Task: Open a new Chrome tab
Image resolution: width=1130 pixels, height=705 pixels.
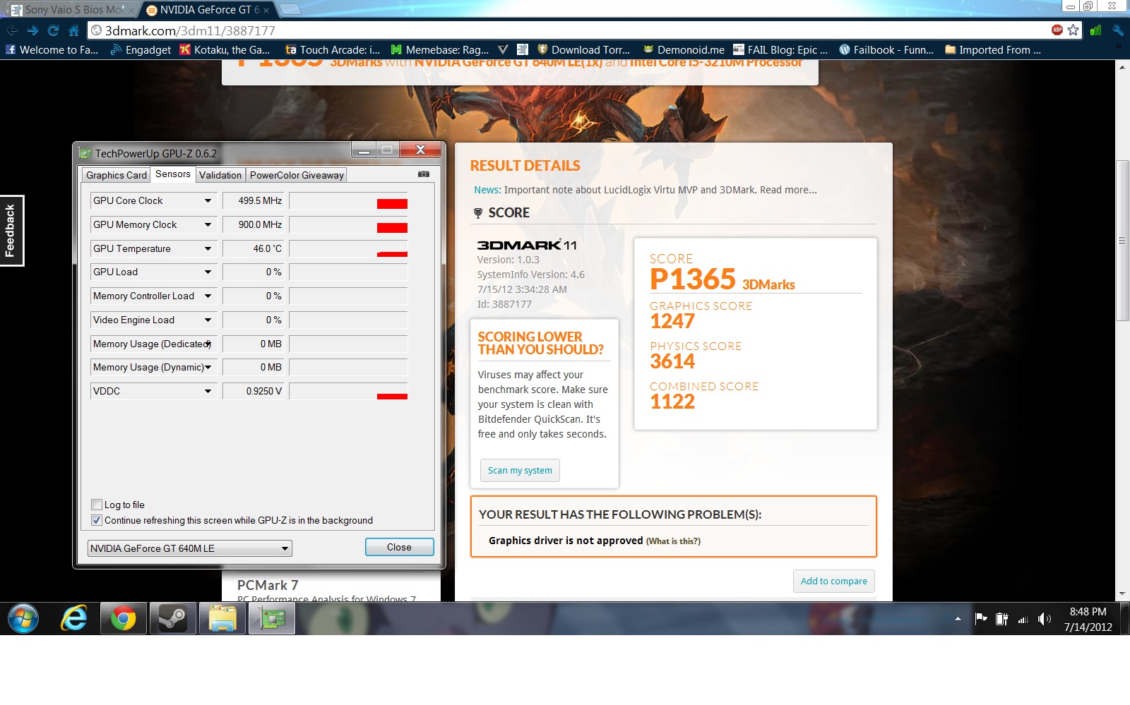Action: pos(290,9)
